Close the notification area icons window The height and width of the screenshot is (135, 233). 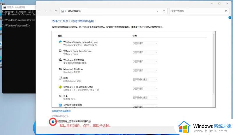coord(227,3)
